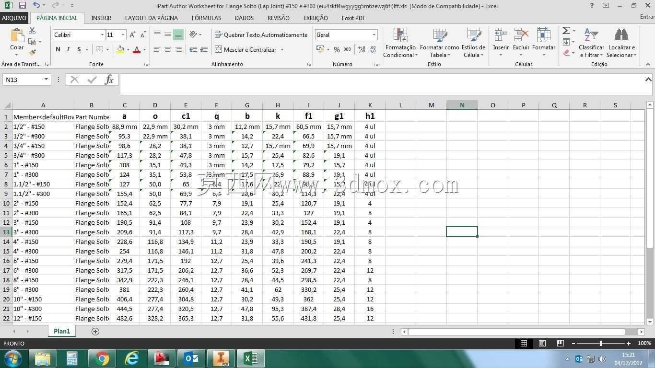Open Formatar como Tabela gallery
The image size is (655, 368).
[x=439, y=43]
